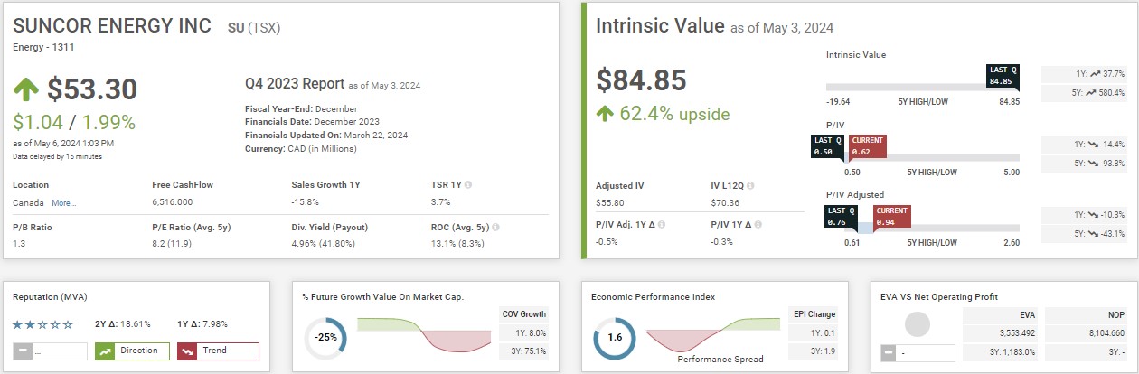Click the red Trend arrow icon
1139x374 pixels.
(x=187, y=351)
